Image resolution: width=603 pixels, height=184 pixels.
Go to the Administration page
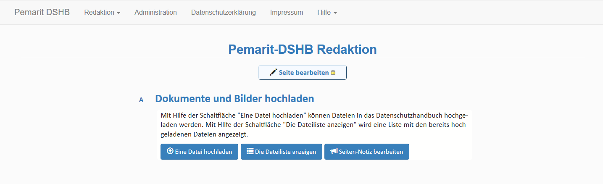(155, 13)
